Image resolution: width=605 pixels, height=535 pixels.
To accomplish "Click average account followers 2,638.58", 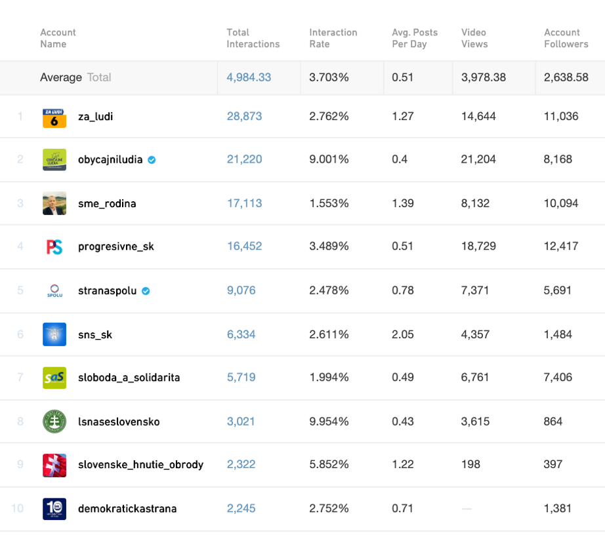I will click(566, 77).
